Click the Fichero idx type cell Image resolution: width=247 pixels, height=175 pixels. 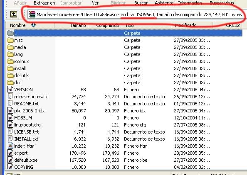pos(135,111)
